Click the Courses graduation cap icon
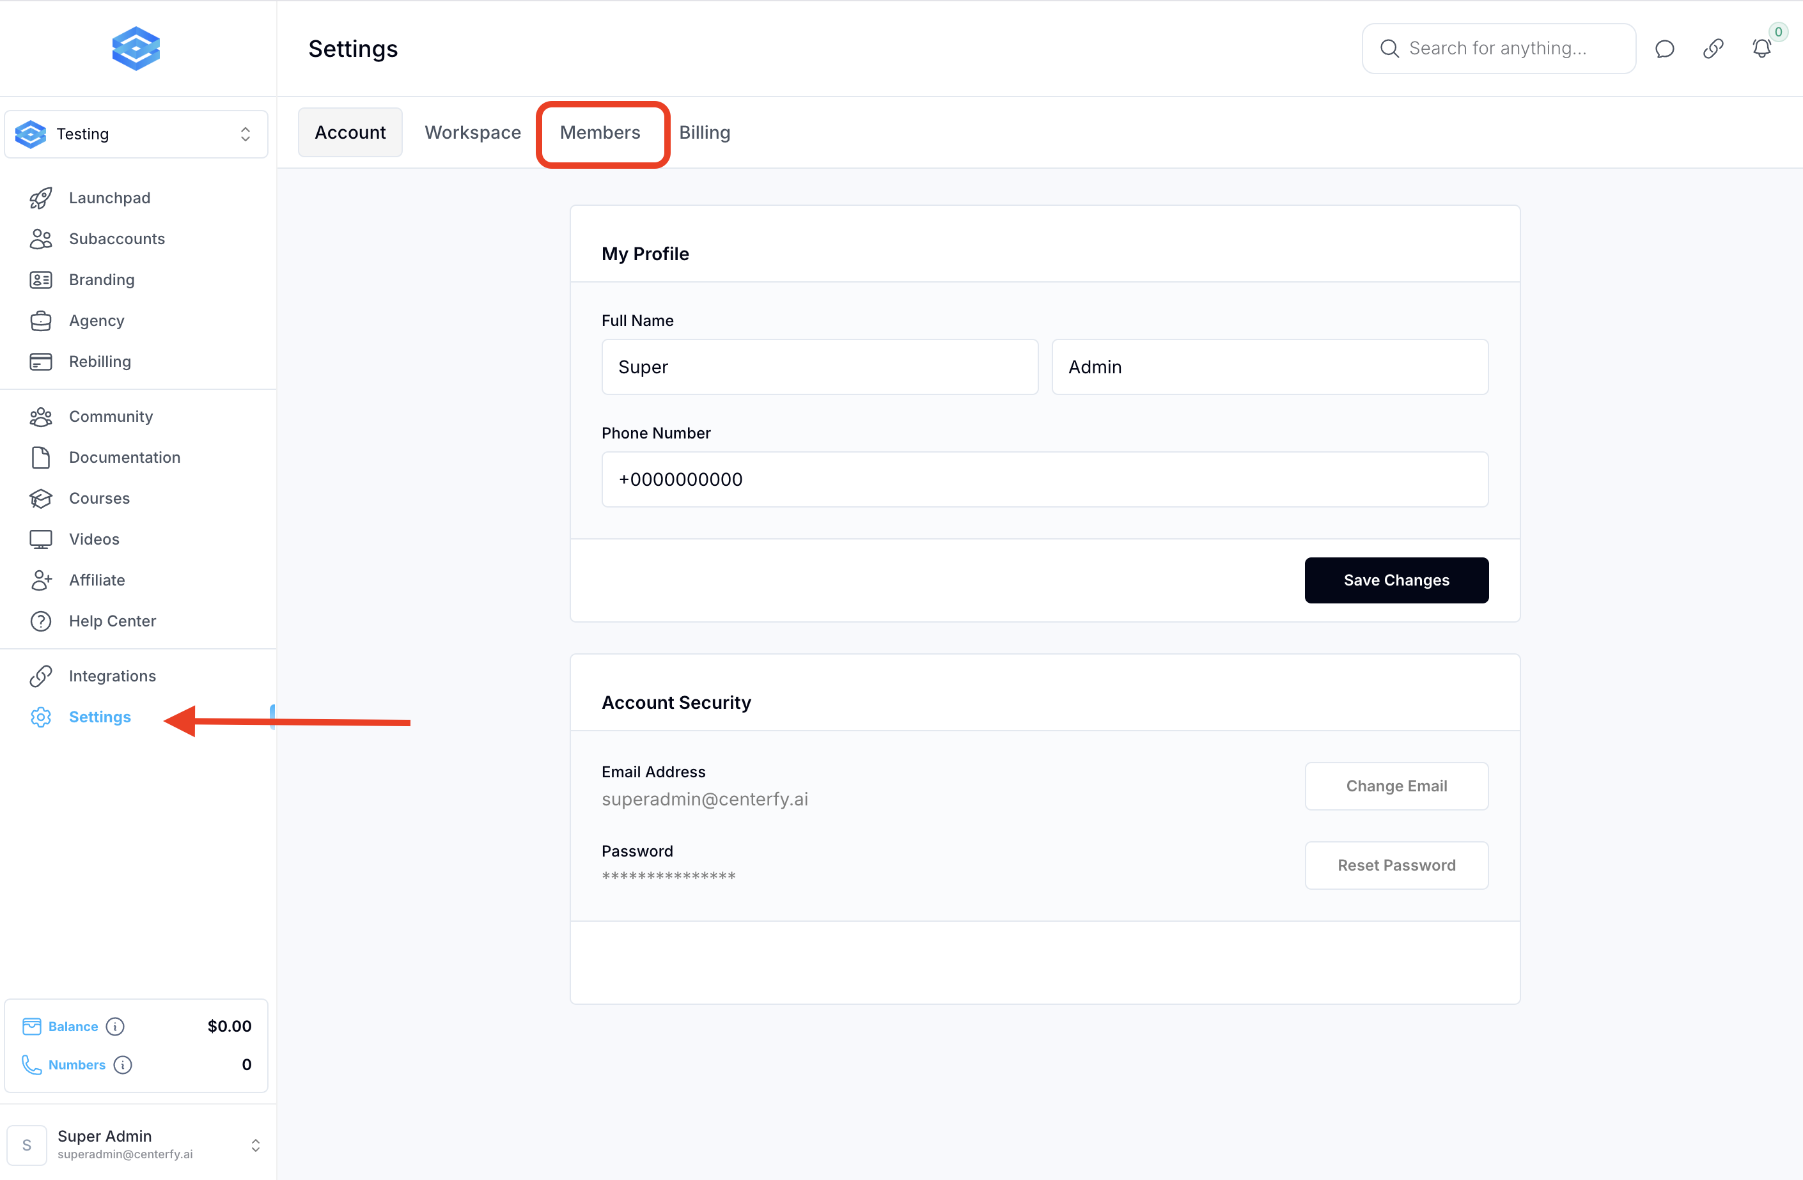1803x1180 pixels. tap(41, 499)
